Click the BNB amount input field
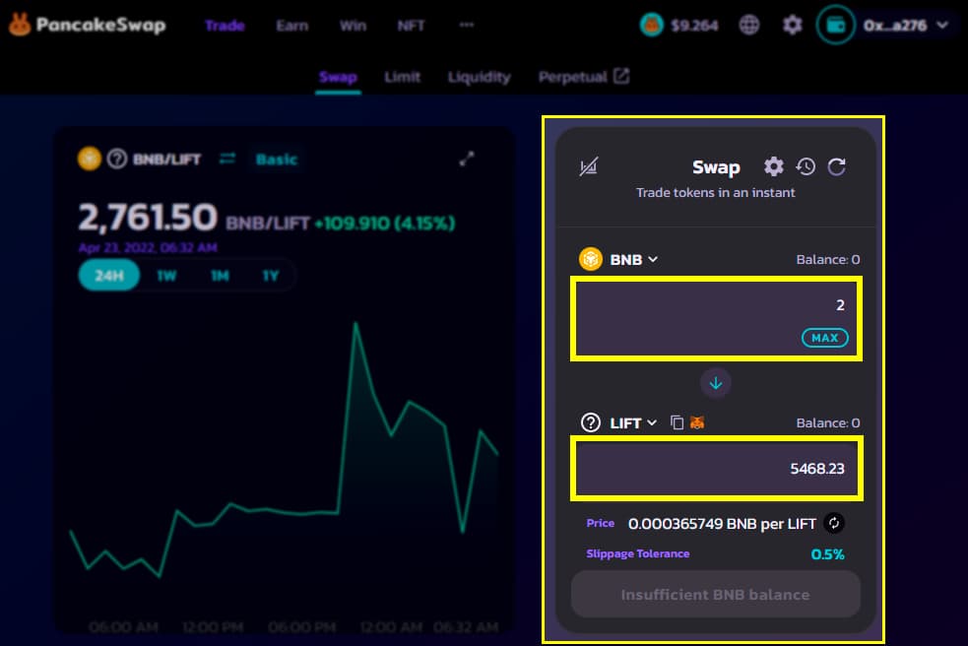Image resolution: width=968 pixels, height=646 pixels. [x=716, y=319]
